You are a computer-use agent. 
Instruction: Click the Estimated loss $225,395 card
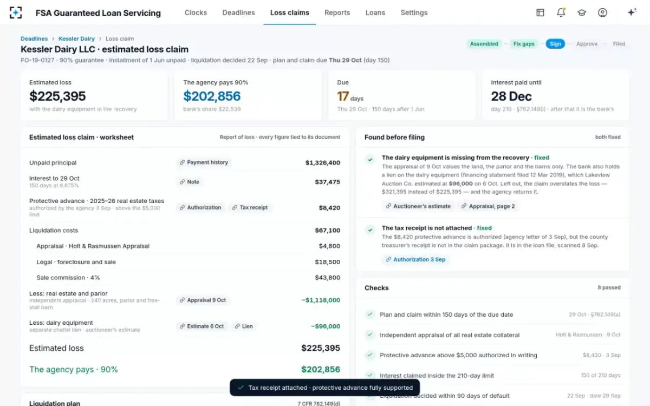click(x=94, y=95)
